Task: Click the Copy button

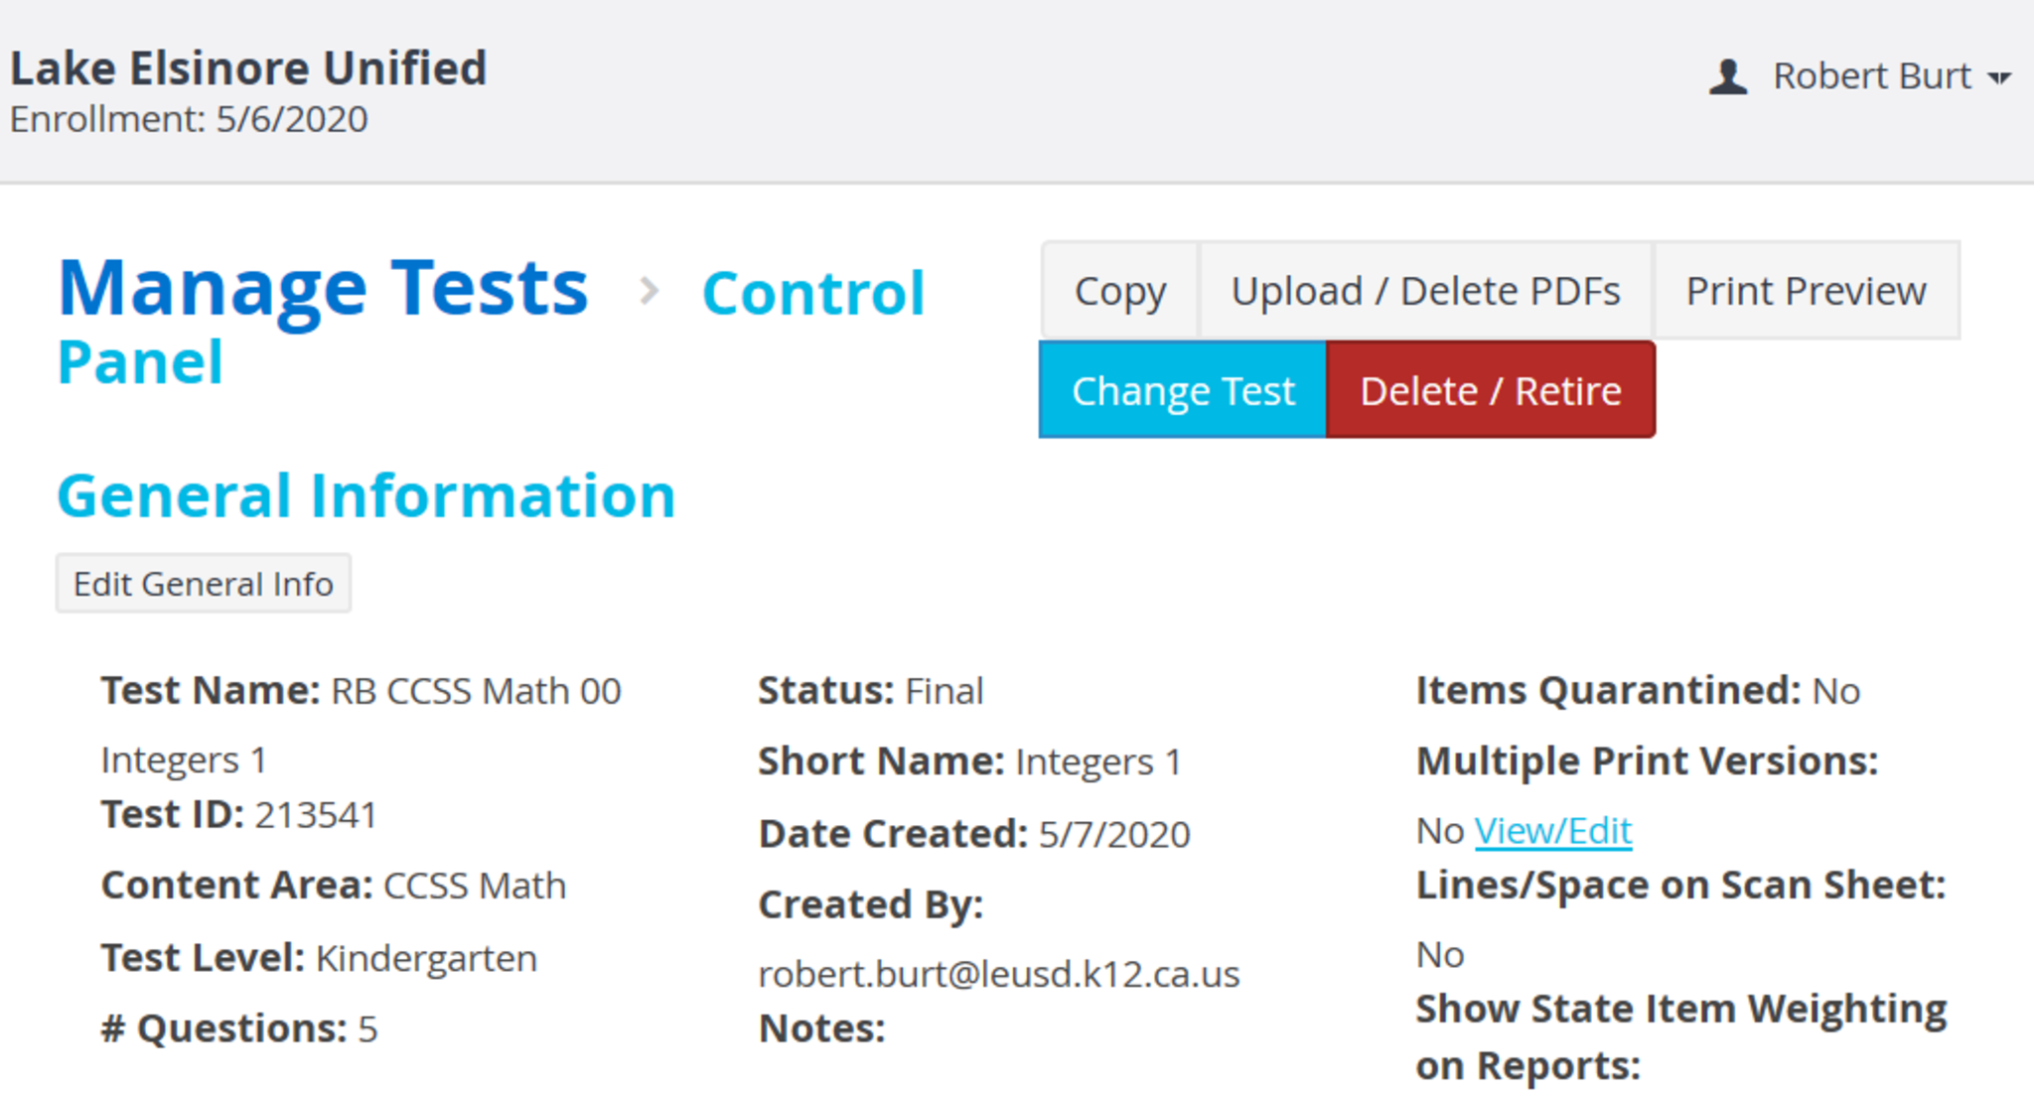Action: [1119, 291]
